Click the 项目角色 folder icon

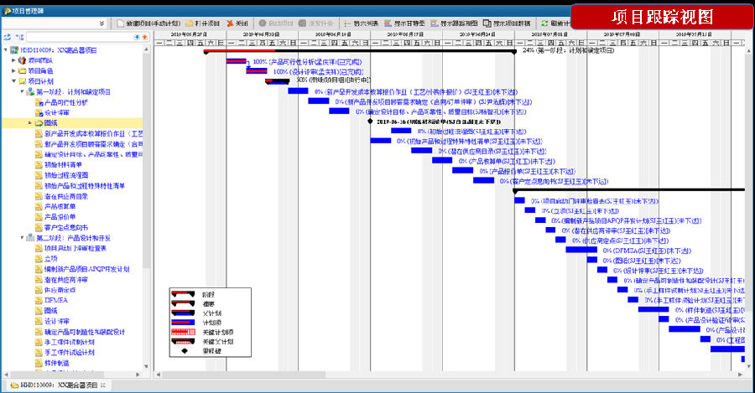(x=22, y=70)
